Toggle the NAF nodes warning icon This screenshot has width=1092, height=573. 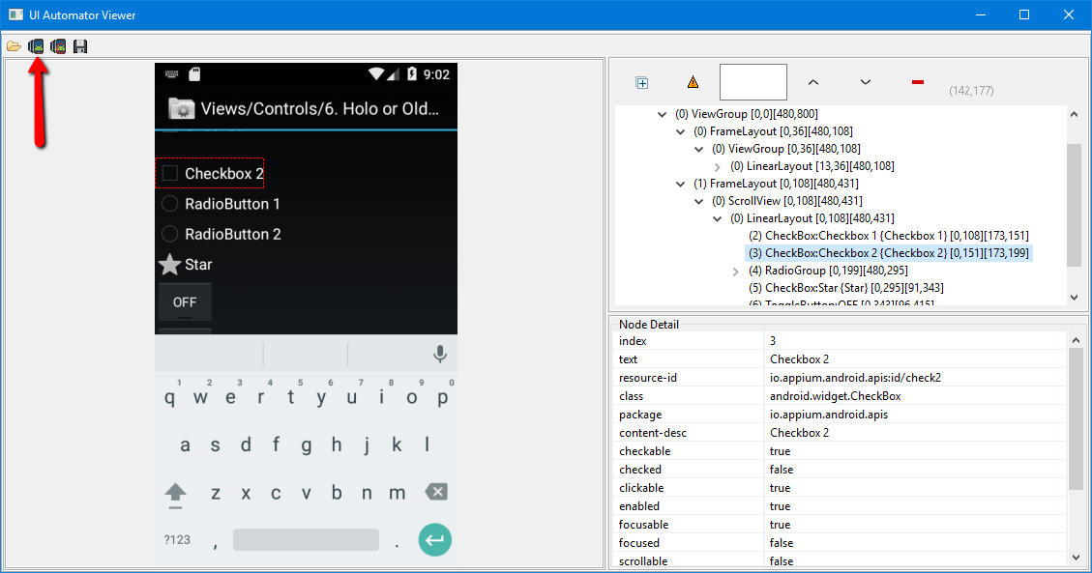(x=693, y=82)
